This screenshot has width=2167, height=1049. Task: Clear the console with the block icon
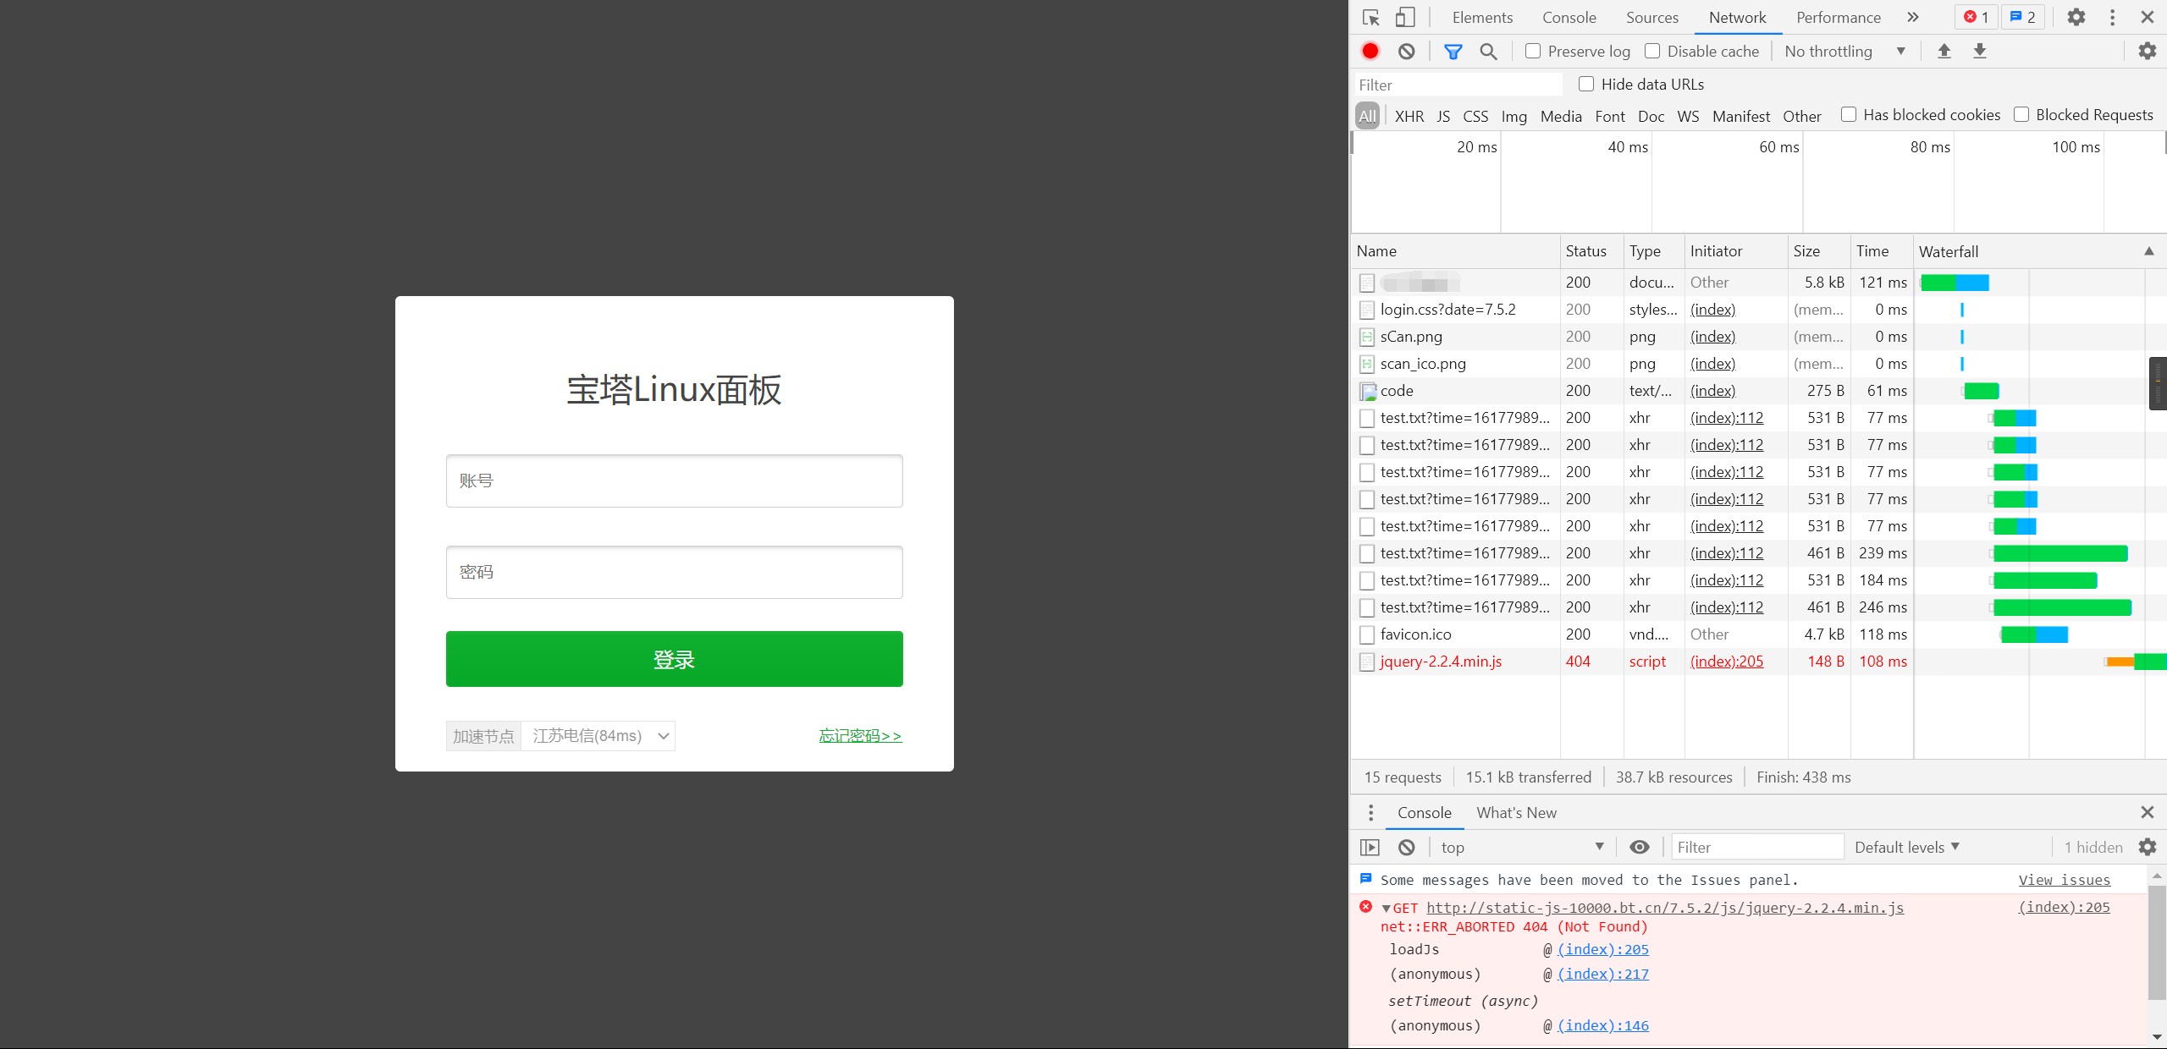point(1407,848)
